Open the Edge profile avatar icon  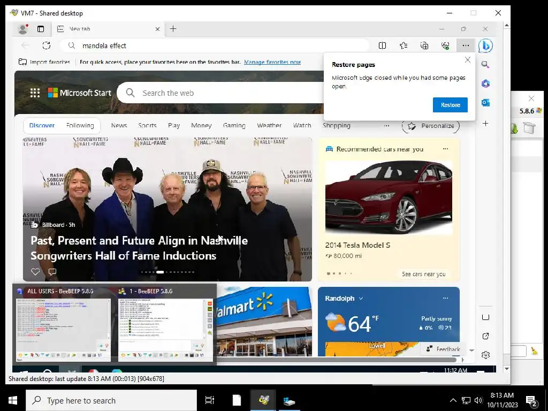pyautogui.click(x=23, y=29)
